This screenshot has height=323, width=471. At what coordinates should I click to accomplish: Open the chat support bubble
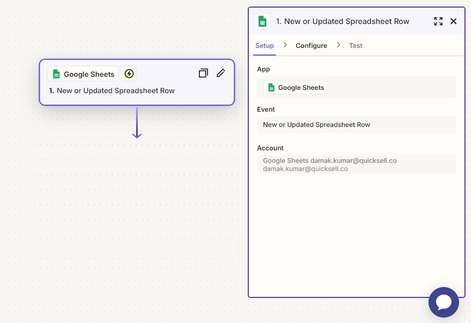click(443, 302)
